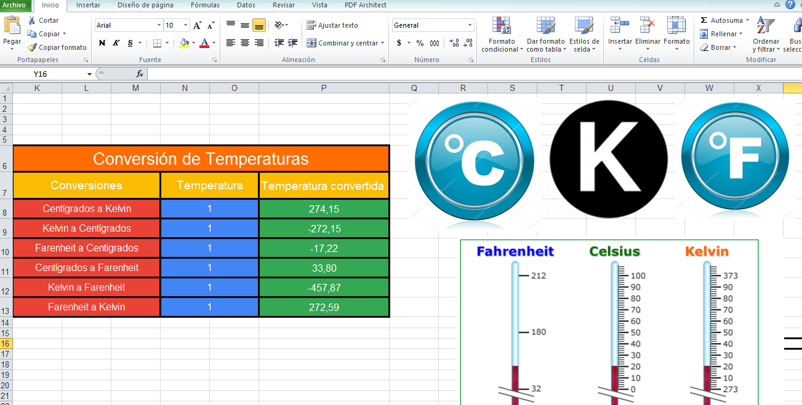Image resolution: width=802 pixels, height=405 pixels.
Task: Increase font size with the large A icon
Action: pos(197,25)
